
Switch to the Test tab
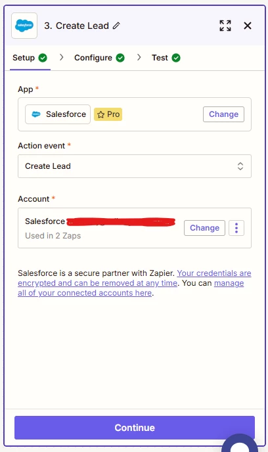(x=166, y=58)
